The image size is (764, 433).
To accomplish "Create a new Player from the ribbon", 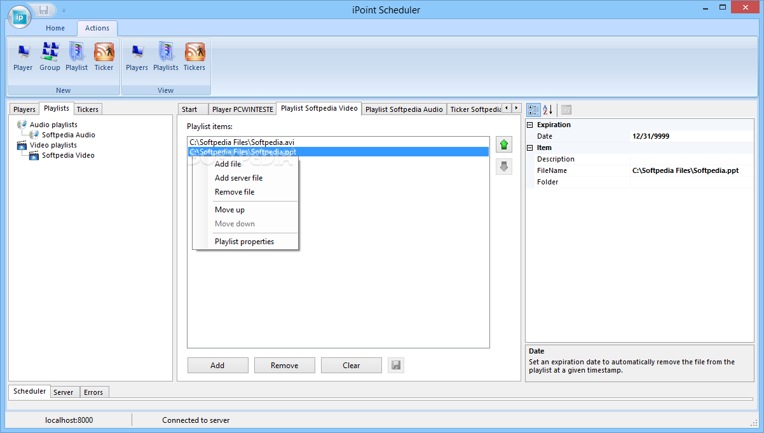I will [x=23, y=57].
